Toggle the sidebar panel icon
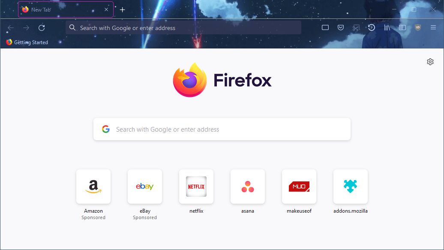This screenshot has height=250, width=444. [402, 28]
